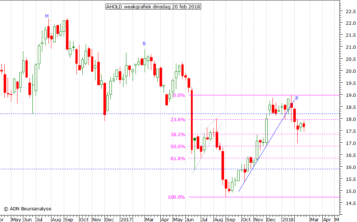Viewport: 357px width, 222px height.
Task: Click the "19.5" price axis label
Action: (350, 83)
